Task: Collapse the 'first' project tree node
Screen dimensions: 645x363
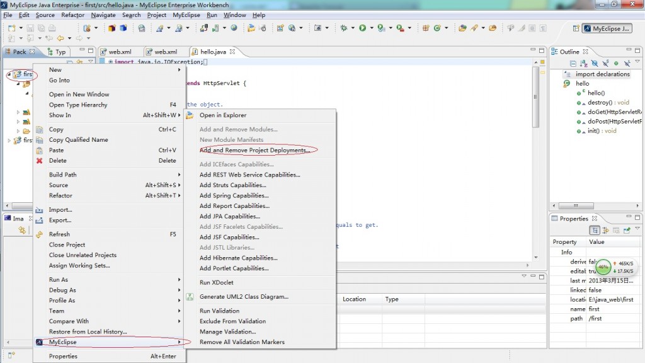Action: point(9,74)
